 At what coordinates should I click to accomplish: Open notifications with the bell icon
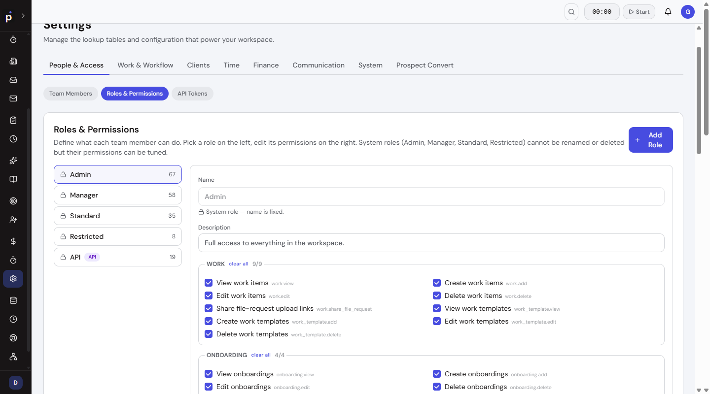pyautogui.click(x=668, y=12)
